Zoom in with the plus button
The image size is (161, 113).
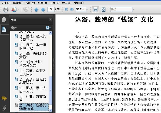pyautogui.click(x=72, y=9)
